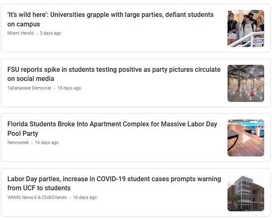Image resolution: width=272 pixels, height=220 pixels.
Task: Click the Newsweek source label
Action: point(18,142)
